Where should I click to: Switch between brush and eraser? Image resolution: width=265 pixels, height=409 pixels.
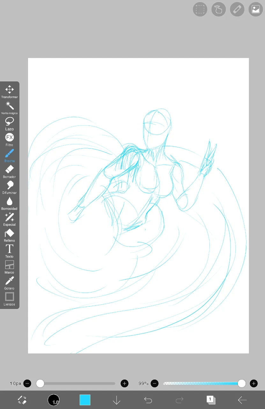click(22, 400)
